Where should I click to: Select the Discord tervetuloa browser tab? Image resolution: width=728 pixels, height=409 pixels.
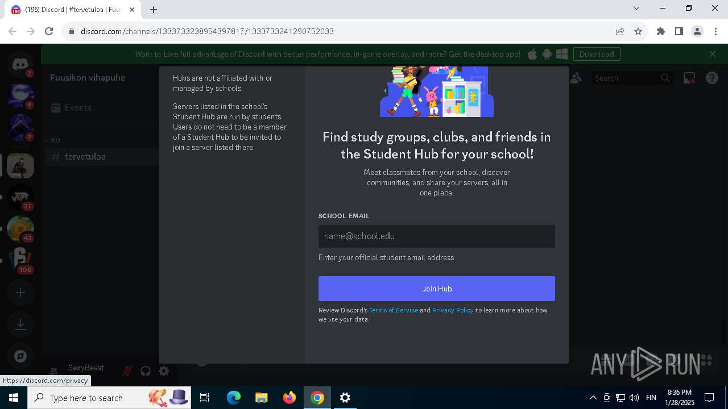click(x=73, y=10)
